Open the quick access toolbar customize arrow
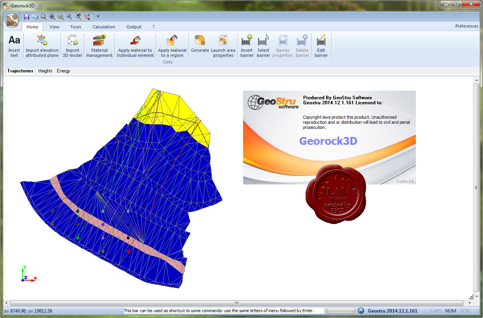The width and height of the screenshot is (483, 318). point(98,16)
